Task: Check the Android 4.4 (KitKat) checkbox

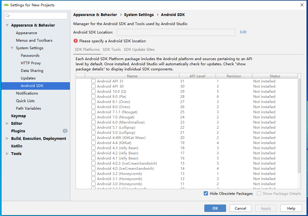Action: (93, 143)
